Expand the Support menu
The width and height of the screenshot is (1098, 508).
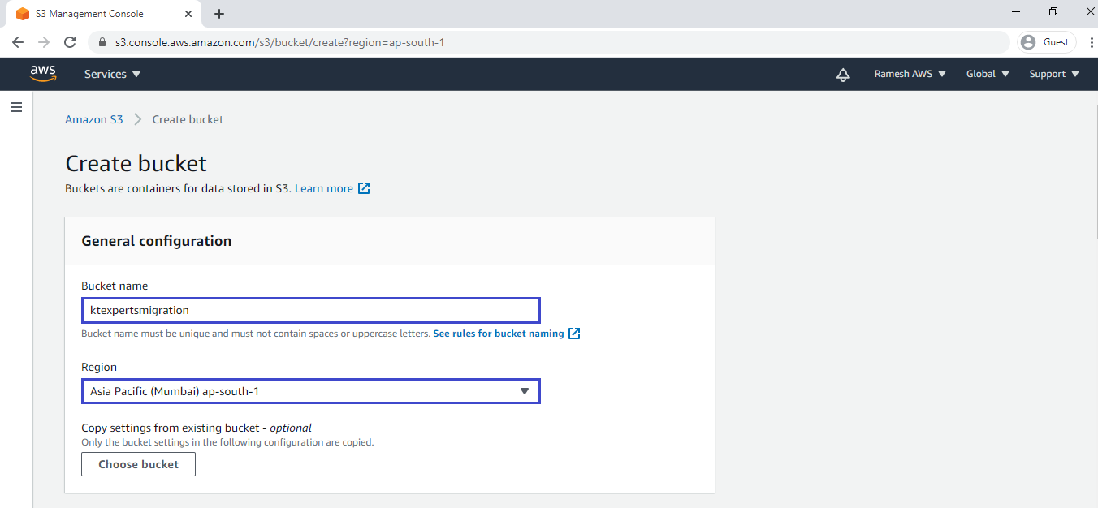point(1054,74)
